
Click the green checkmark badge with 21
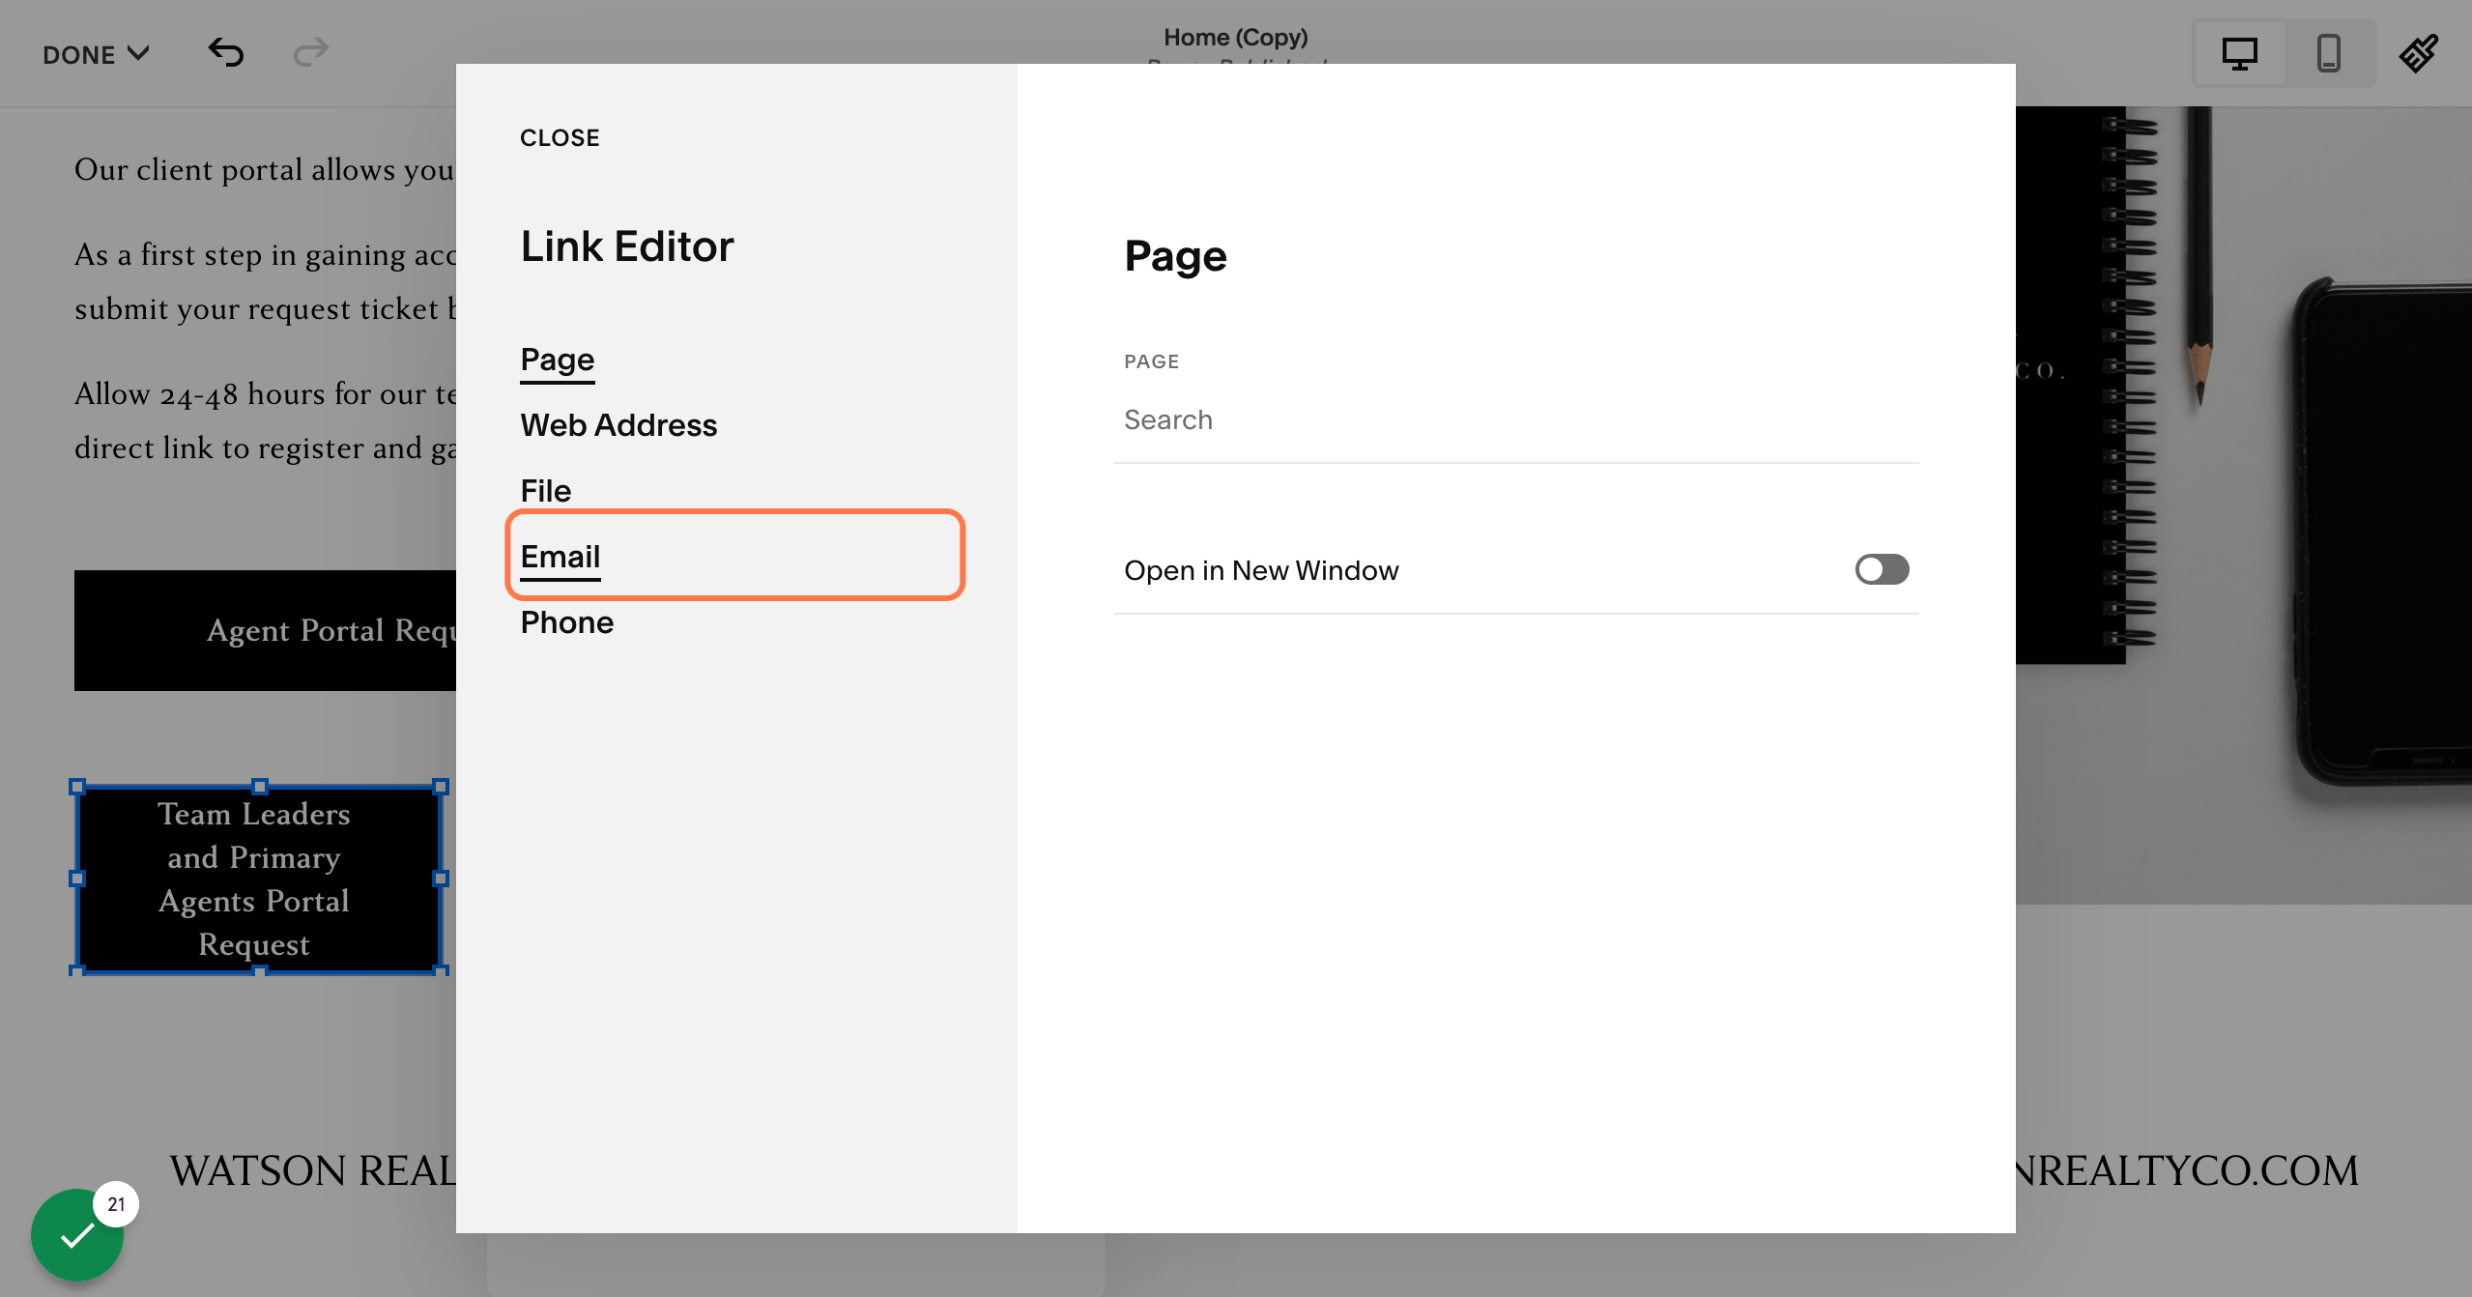(79, 1233)
